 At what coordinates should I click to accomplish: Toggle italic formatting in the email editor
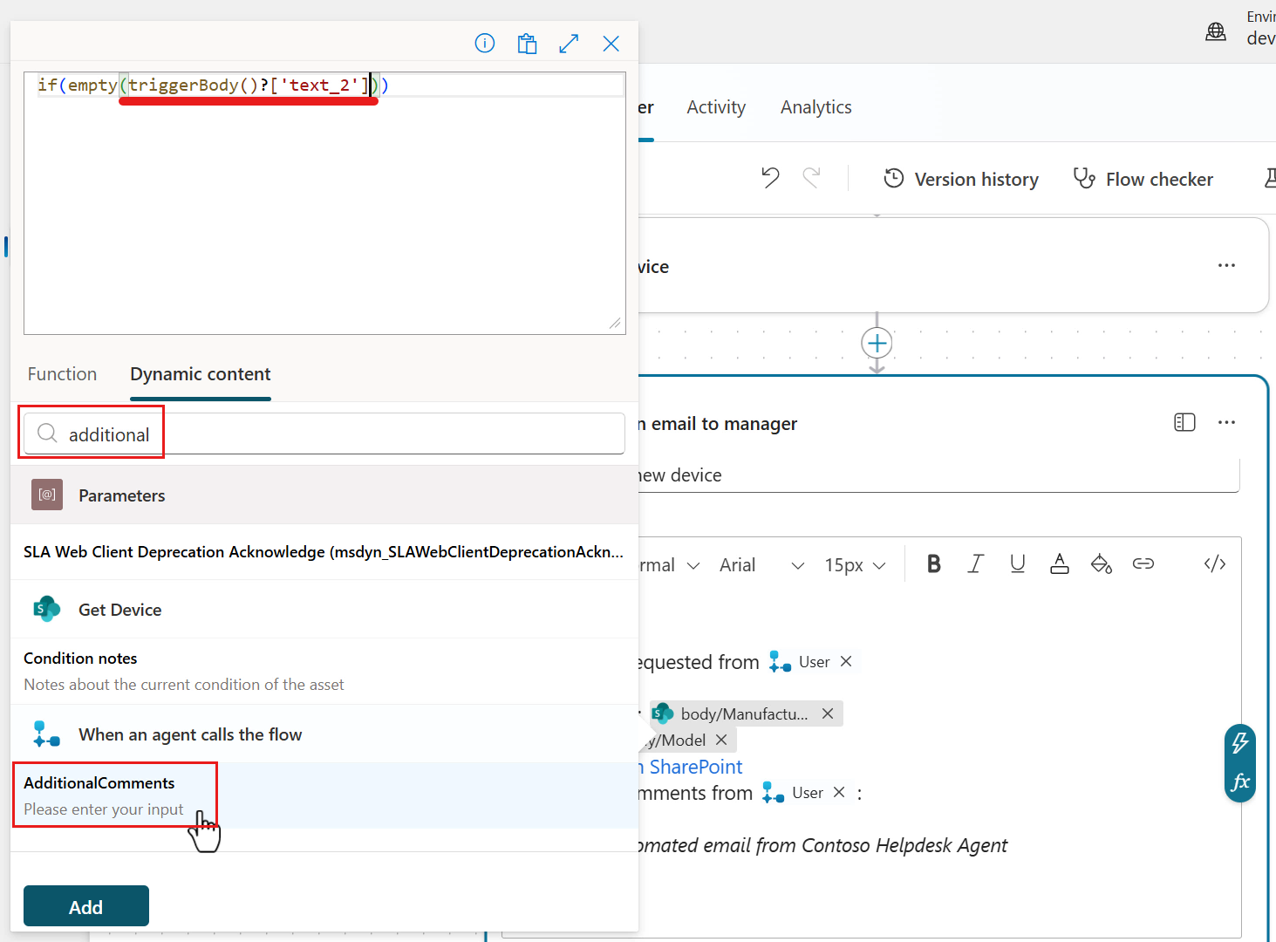click(x=975, y=563)
